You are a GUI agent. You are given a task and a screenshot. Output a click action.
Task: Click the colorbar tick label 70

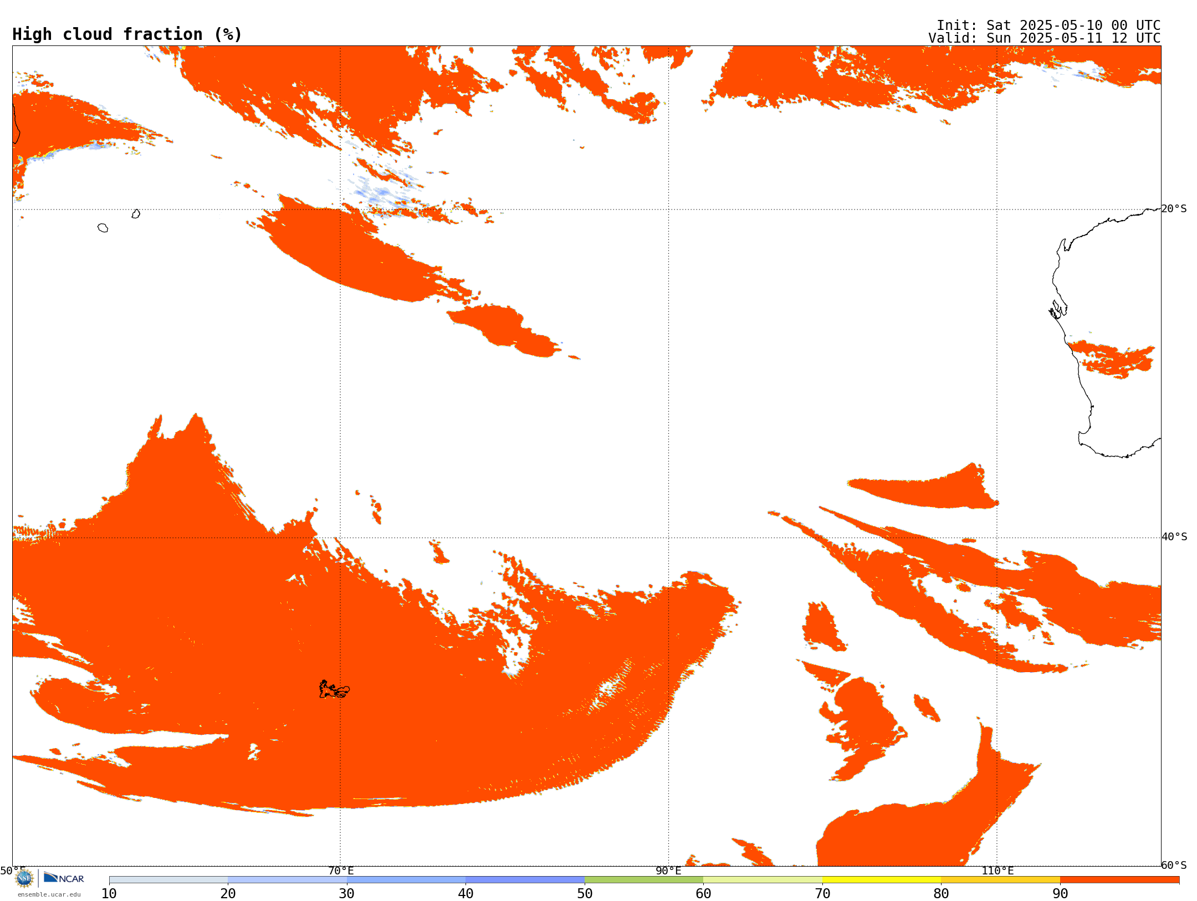click(822, 894)
